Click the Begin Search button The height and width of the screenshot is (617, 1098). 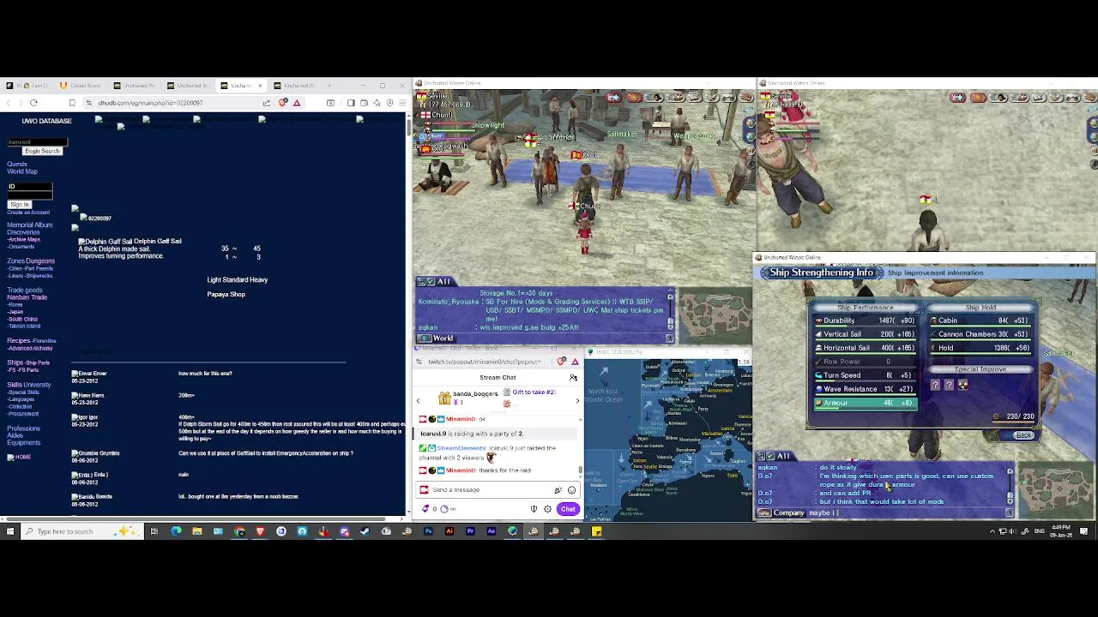[x=42, y=151]
